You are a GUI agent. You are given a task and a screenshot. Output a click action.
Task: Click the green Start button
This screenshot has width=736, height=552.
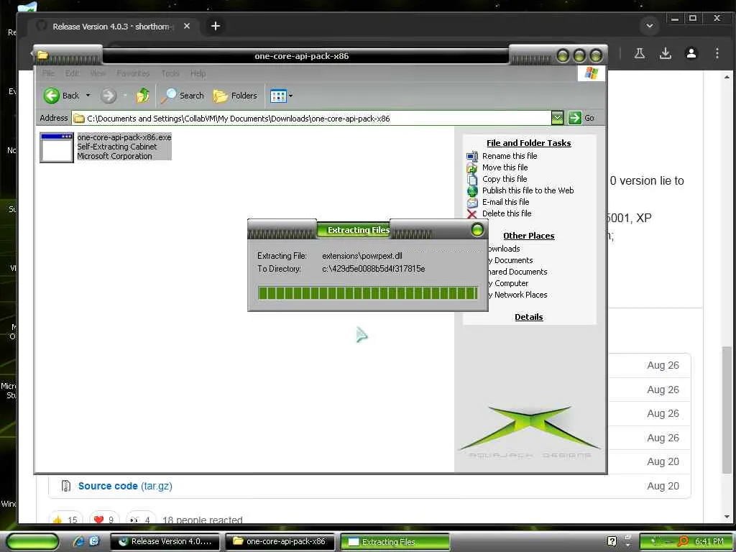(32, 542)
